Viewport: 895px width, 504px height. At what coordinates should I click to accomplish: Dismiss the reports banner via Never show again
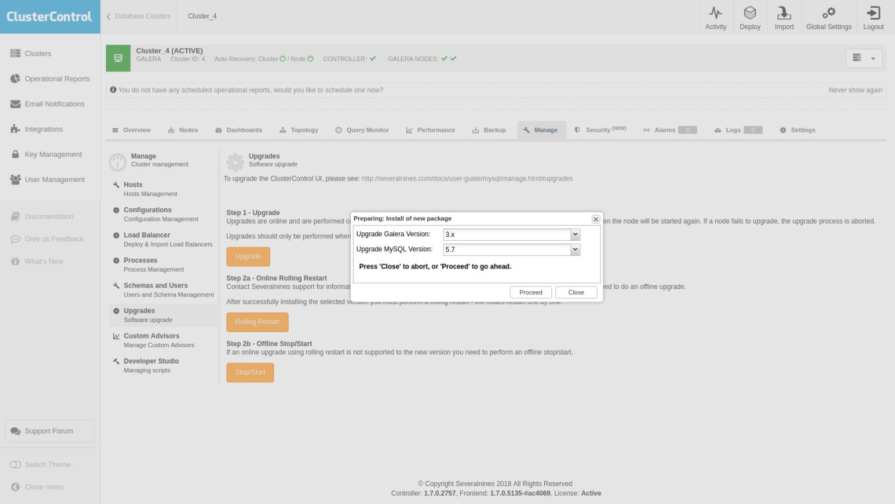(855, 89)
